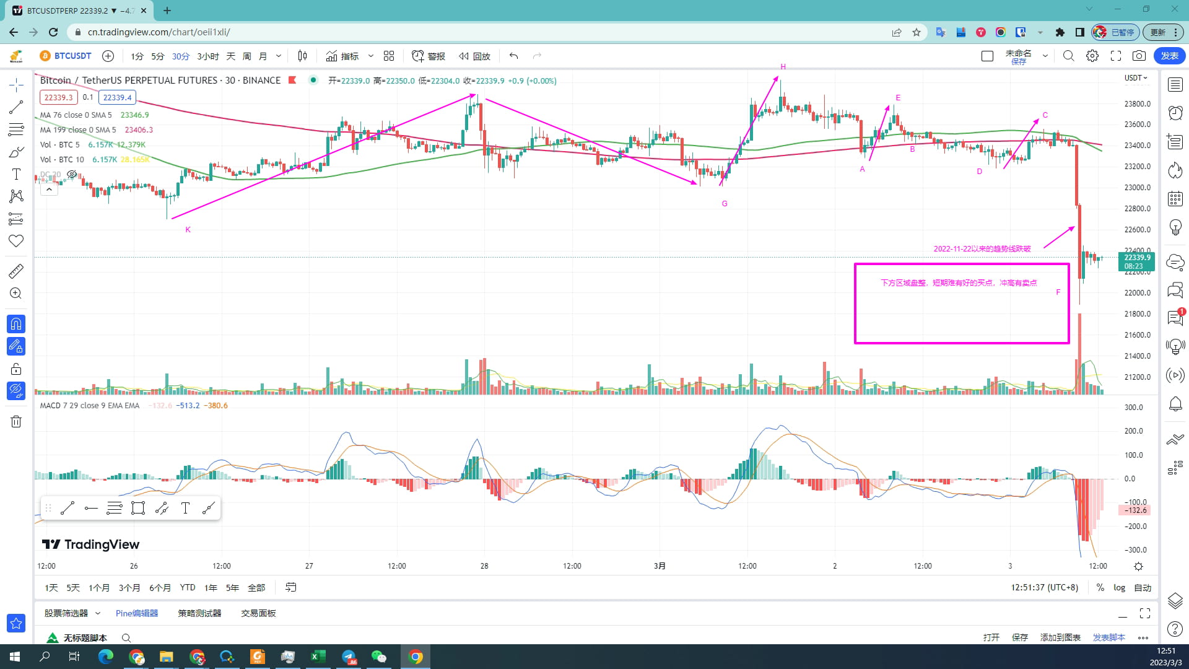Open the Fibonacci retracement tools
Screen dimensions: 1189x669
16,129
